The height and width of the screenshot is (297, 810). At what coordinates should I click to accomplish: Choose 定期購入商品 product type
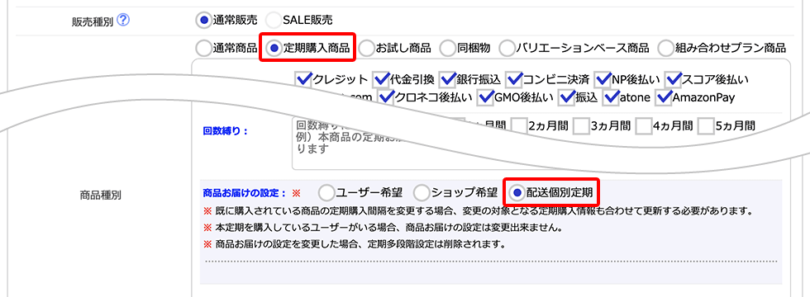tap(274, 48)
